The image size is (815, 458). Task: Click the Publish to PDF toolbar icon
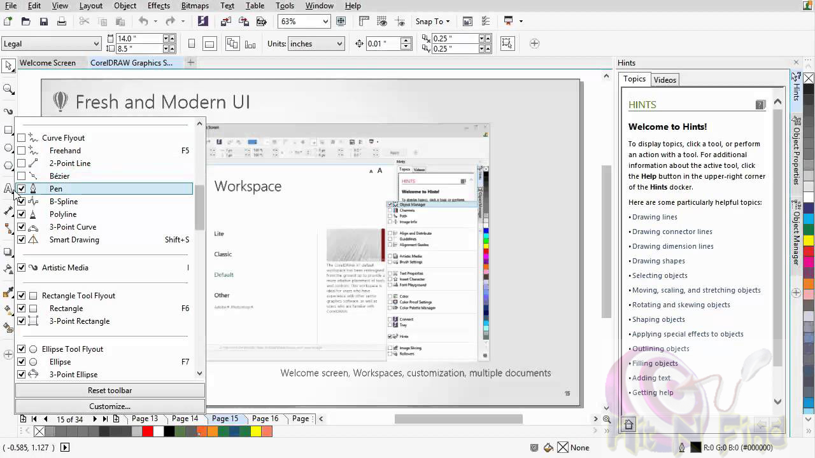[x=261, y=21]
